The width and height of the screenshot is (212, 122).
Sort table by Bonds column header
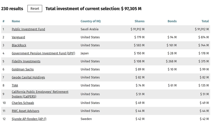tap(172, 21)
